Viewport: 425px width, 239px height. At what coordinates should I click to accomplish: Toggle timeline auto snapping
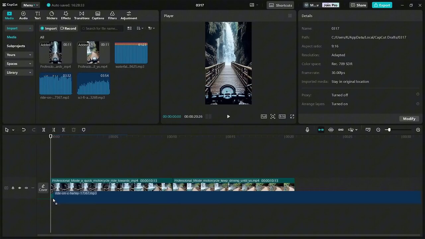[x=331, y=130]
